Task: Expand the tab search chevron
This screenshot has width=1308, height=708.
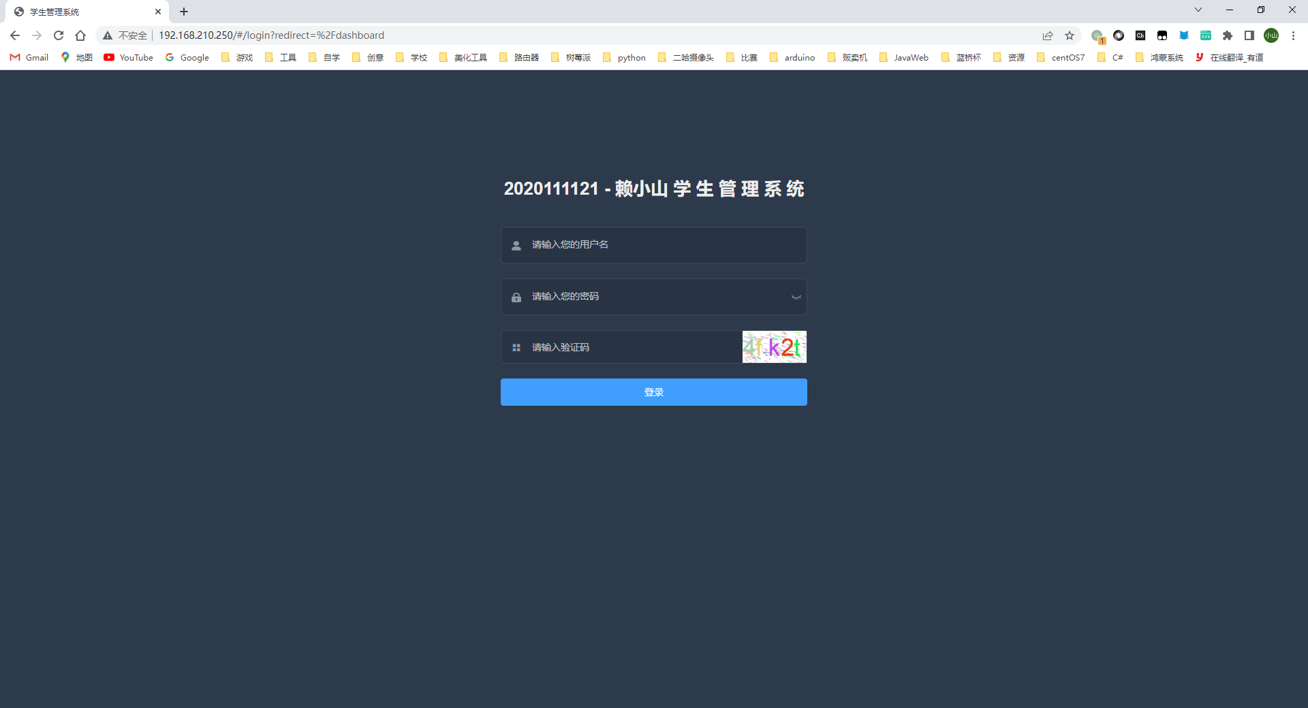Action: [1198, 10]
